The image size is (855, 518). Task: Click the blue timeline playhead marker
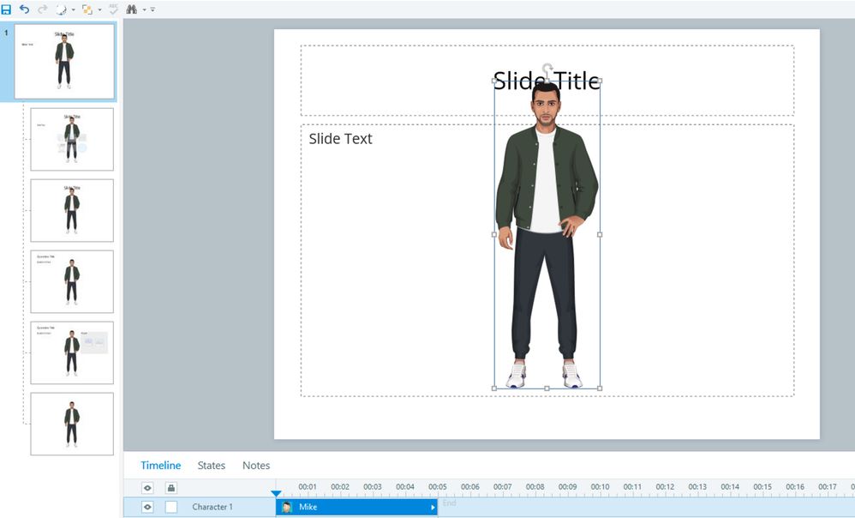(x=276, y=493)
